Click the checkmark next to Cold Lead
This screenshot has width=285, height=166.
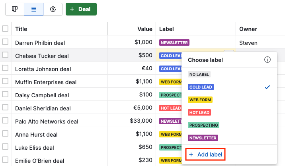(267, 87)
